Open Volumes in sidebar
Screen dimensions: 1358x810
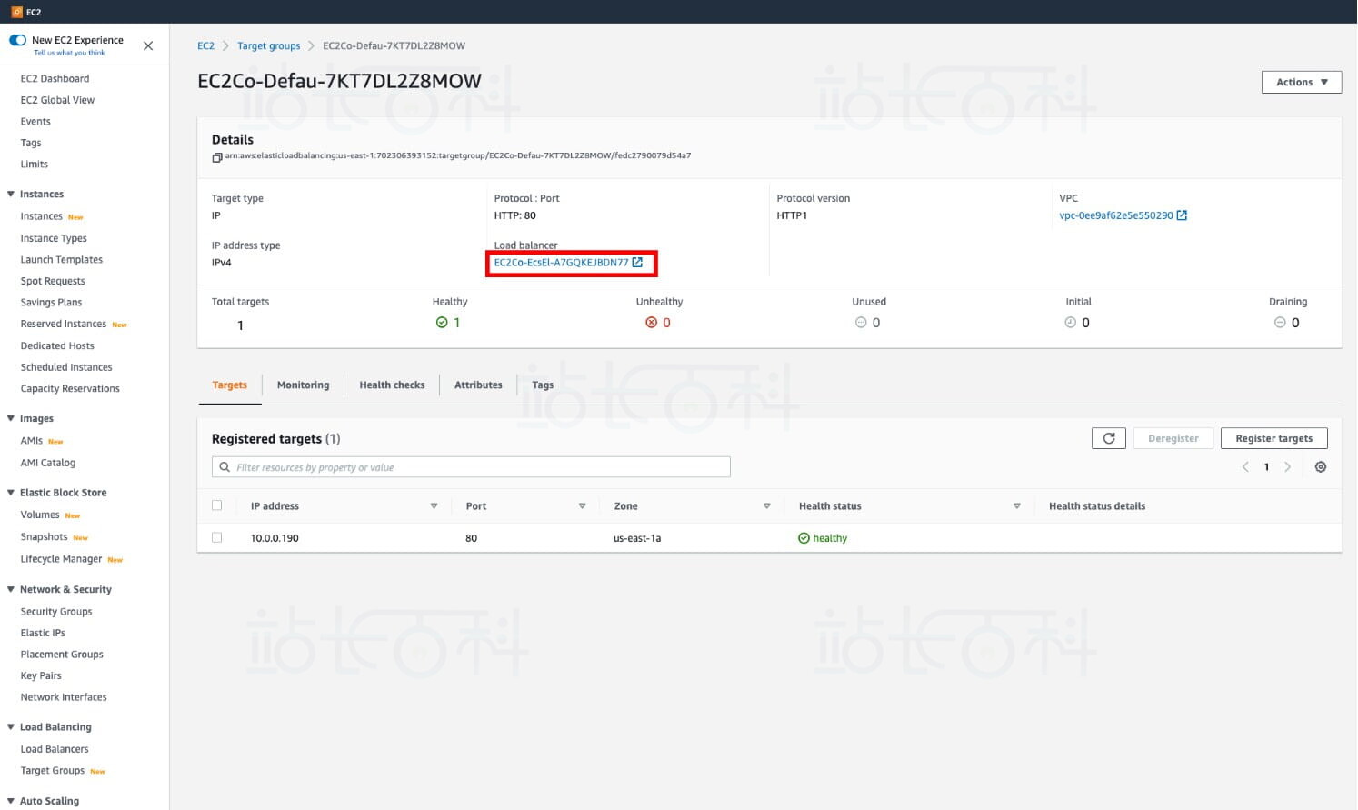click(x=40, y=515)
